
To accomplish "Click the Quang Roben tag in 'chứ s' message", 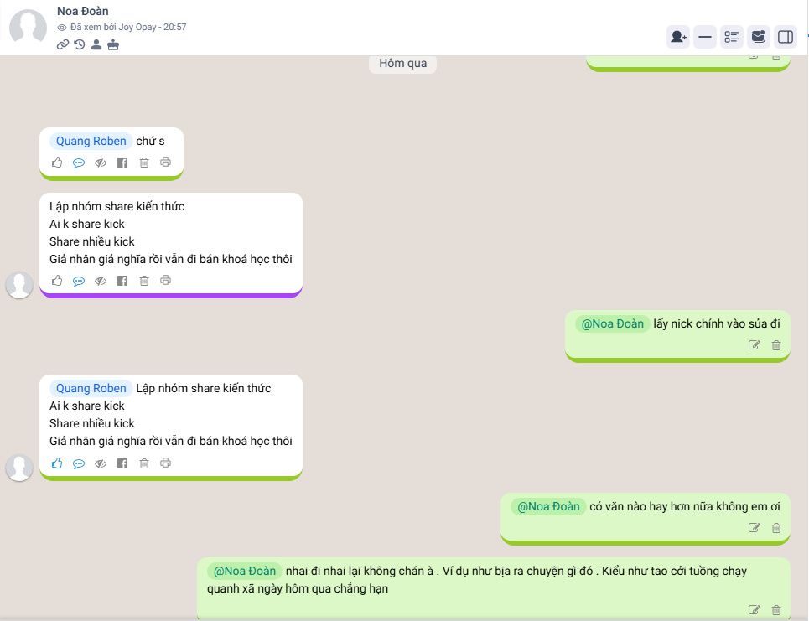I will (x=91, y=141).
